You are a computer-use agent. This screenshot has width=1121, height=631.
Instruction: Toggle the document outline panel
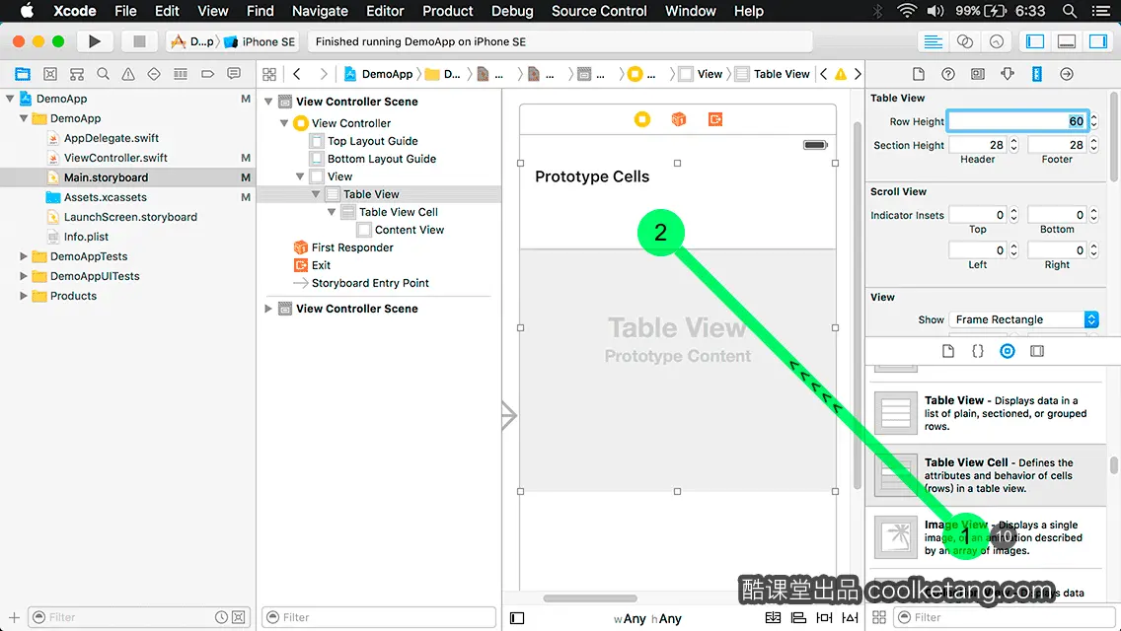517,618
